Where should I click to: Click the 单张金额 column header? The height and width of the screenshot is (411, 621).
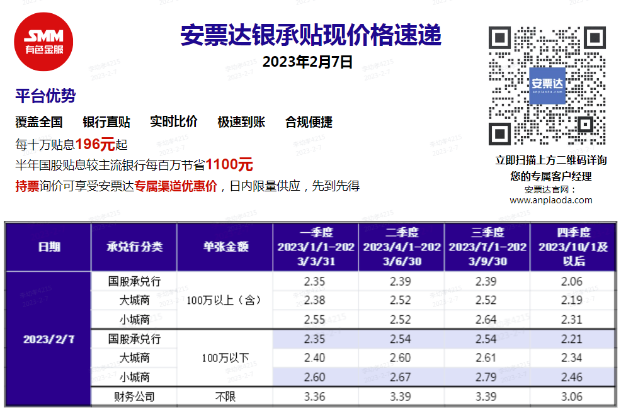pyautogui.click(x=225, y=247)
